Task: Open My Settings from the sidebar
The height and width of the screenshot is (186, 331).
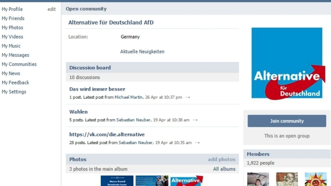Action: 14,91
